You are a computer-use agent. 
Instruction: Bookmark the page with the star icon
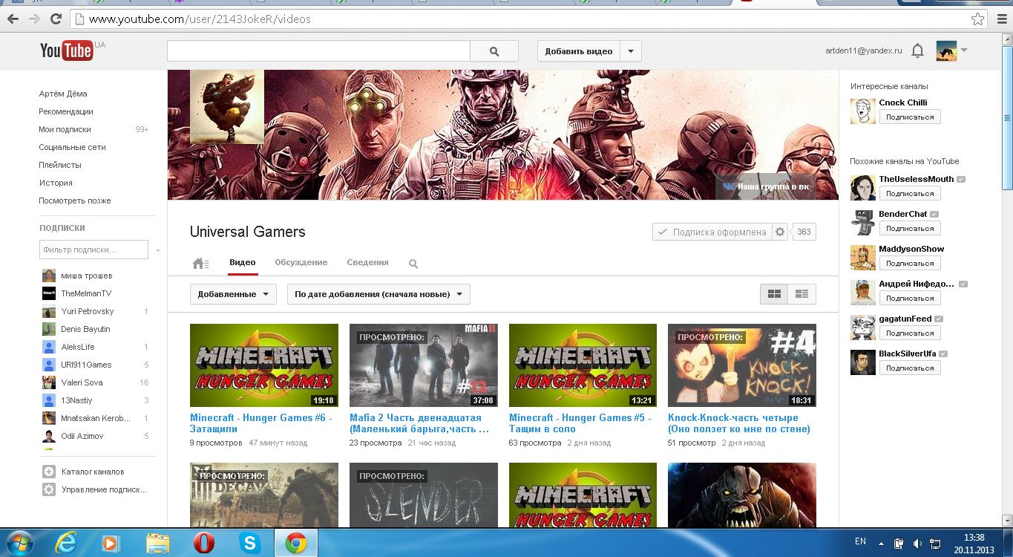(977, 19)
